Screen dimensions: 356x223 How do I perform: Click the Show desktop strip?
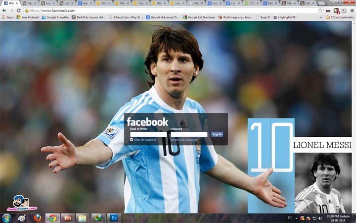point(354,218)
